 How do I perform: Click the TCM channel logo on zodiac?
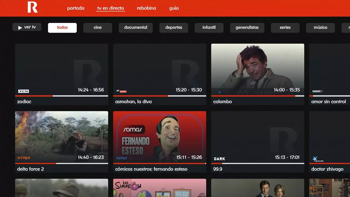tap(24, 91)
